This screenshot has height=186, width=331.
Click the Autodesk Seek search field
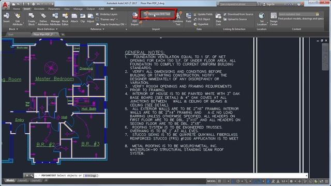click(297, 14)
